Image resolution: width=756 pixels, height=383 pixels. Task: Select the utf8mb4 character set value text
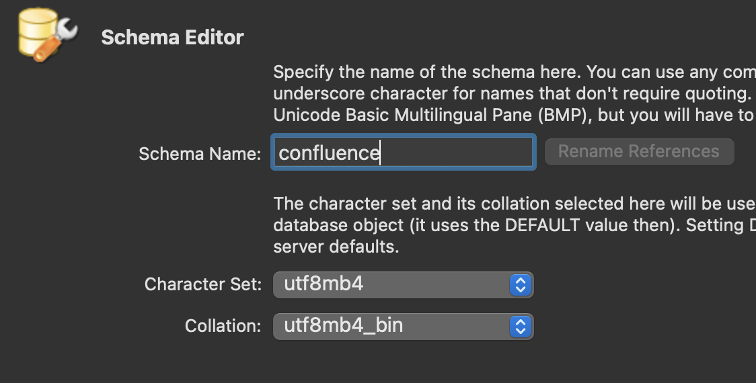coord(324,284)
